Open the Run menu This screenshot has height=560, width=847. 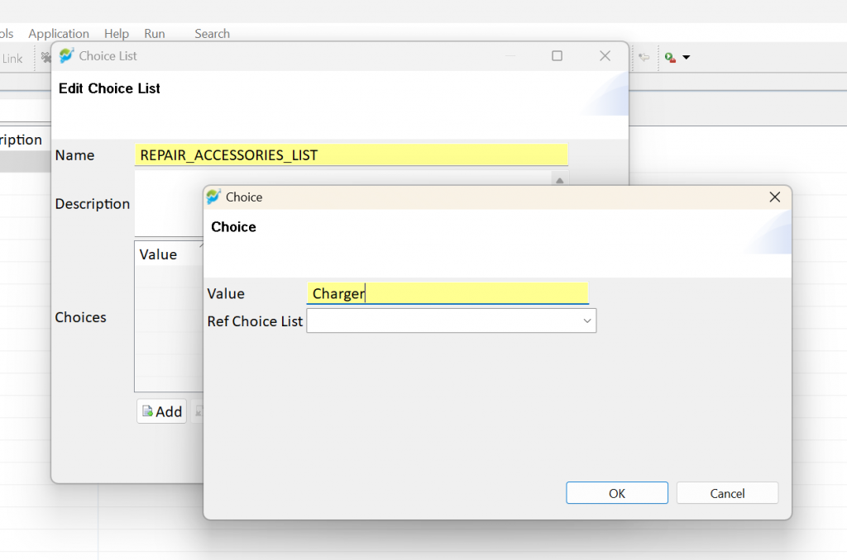click(155, 33)
